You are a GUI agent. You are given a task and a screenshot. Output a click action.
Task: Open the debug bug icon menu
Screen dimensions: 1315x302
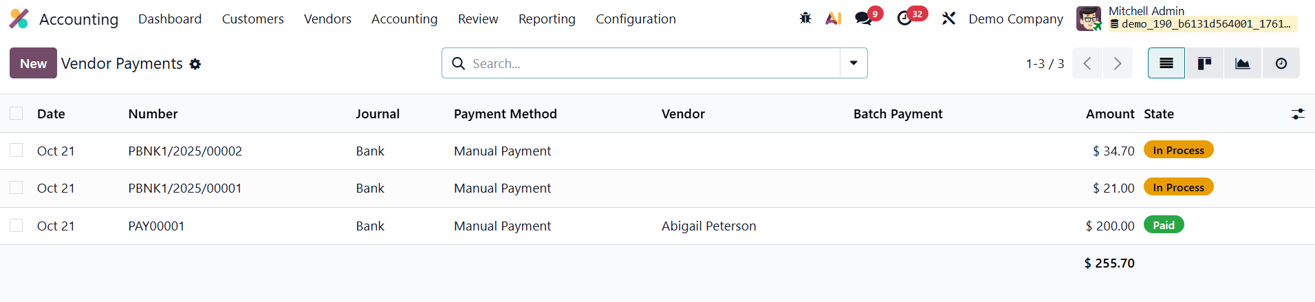[805, 19]
